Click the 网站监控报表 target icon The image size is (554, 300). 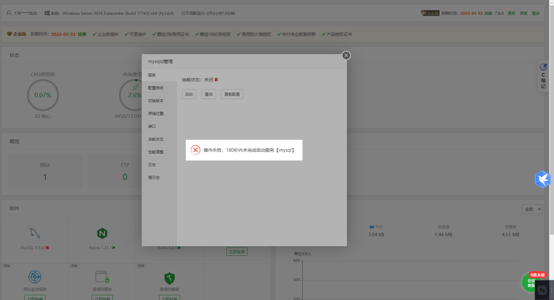click(35, 277)
